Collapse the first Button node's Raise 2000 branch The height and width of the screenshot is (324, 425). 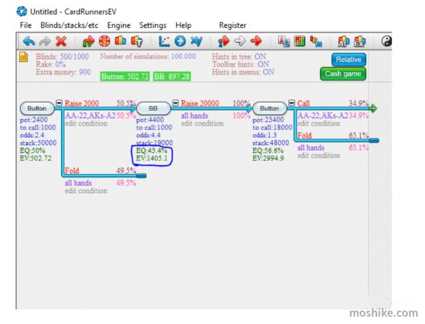coord(59,103)
